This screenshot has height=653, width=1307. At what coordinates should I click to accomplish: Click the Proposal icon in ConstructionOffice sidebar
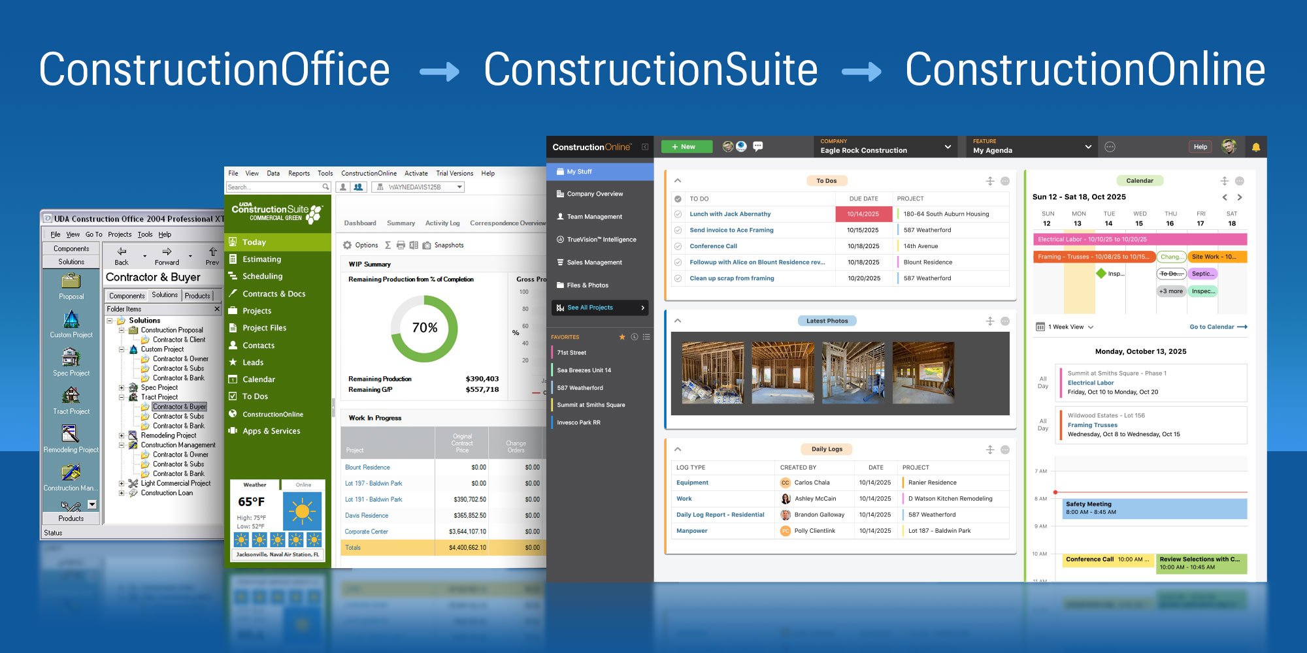(x=71, y=281)
